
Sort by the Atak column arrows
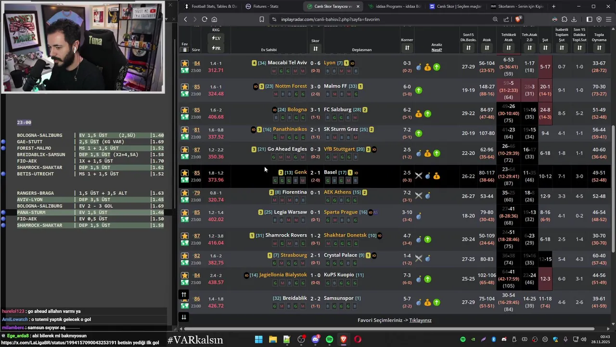(x=487, y=48)
